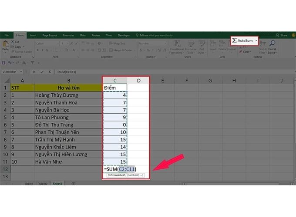Click the New Sheet plus button
This screenshot has width=296, height=217.
[74, 184]
